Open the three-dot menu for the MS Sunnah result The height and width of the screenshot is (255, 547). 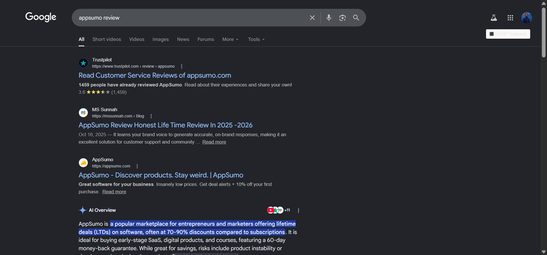(151, 116)
